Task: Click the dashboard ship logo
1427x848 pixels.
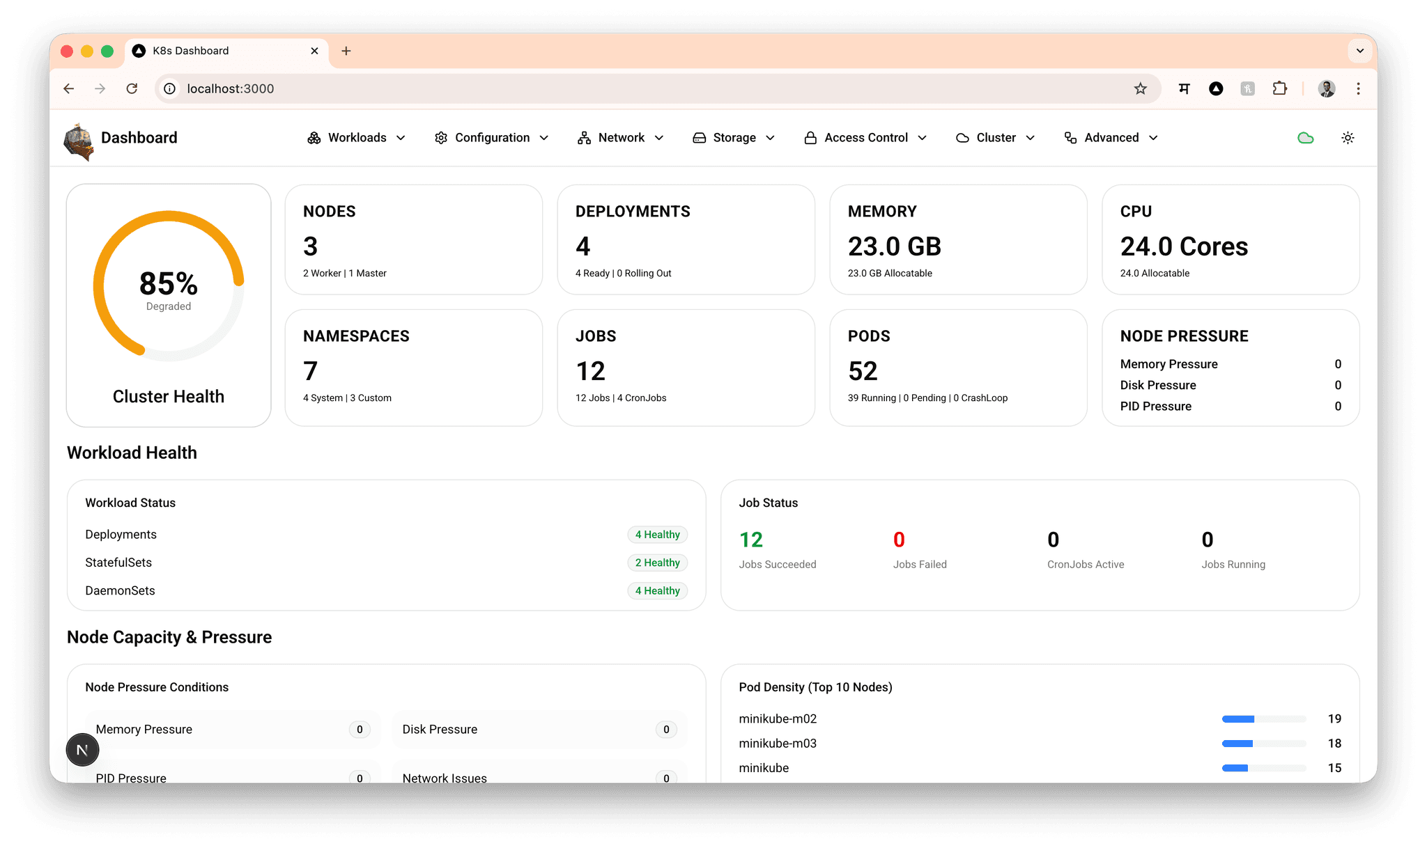Action: 79,139
